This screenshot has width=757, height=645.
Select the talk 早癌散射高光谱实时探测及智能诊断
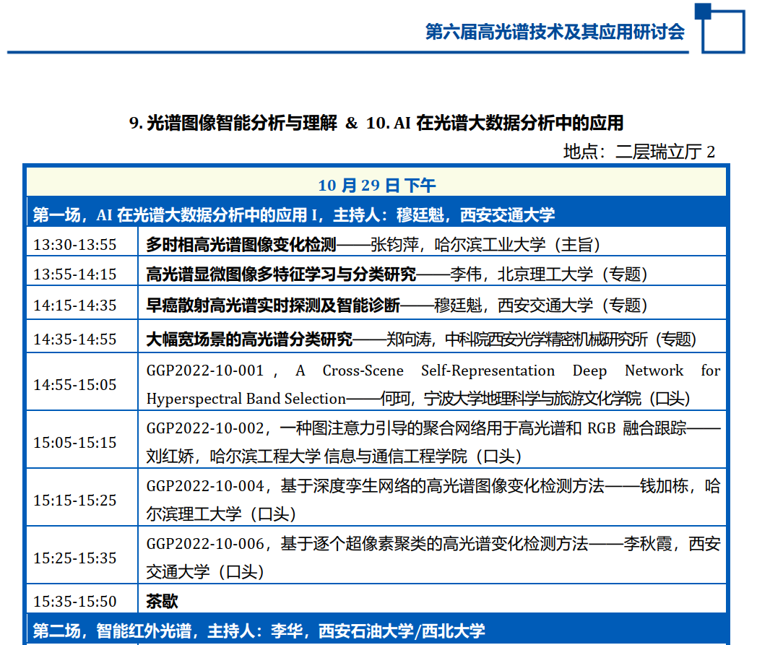tap(273, 305)
